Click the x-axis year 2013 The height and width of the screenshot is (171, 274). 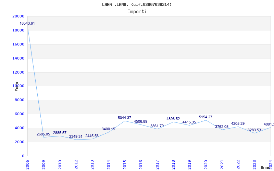click(x=92, y=165)
